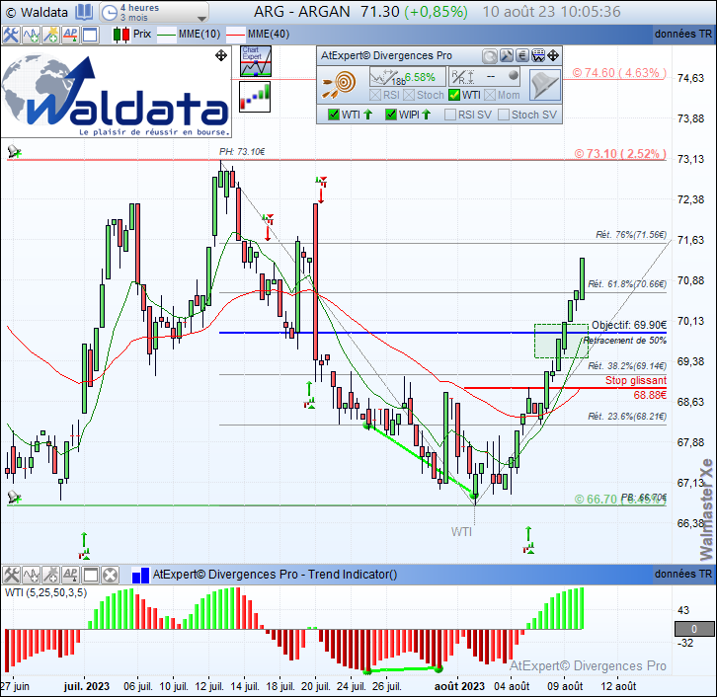Click the red MME(40) line legend
Screen dimensions: 717x697
(259, 35)
